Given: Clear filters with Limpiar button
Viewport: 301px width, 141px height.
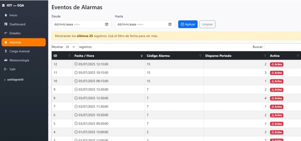Looking at the screenshot, I should tap(207, 24).
